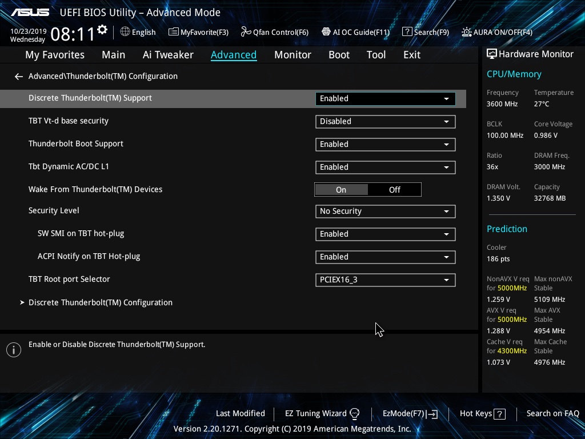This screenshot has width=585, height=439.
Task: Click the 0.986 V core voltage value
Action: click(x=546, y=135)
